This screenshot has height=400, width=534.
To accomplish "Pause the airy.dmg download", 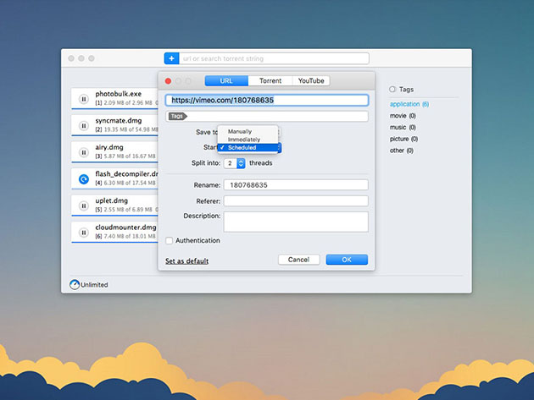I will pyautogui.click(x=83, y=152).
